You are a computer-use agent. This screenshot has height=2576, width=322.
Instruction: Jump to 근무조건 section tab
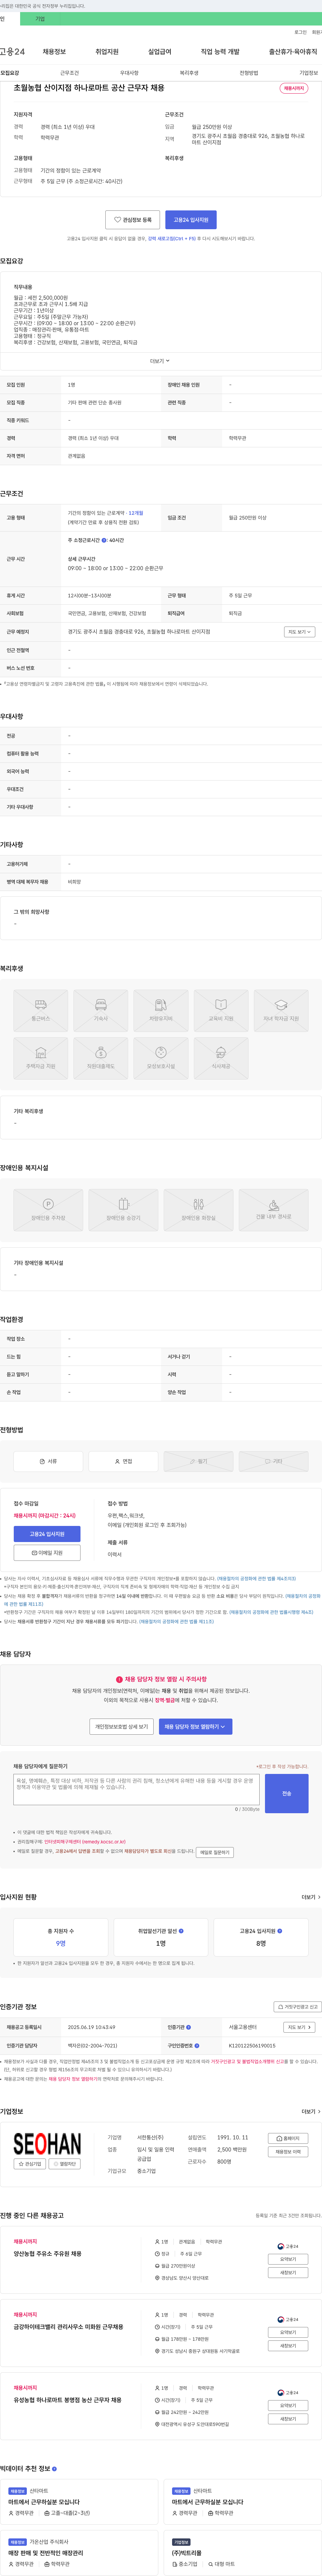tap(69, 73)
